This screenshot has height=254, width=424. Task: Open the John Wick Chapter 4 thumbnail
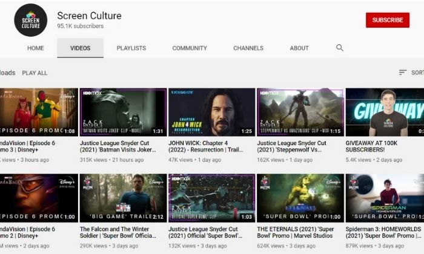coord(211,112)
